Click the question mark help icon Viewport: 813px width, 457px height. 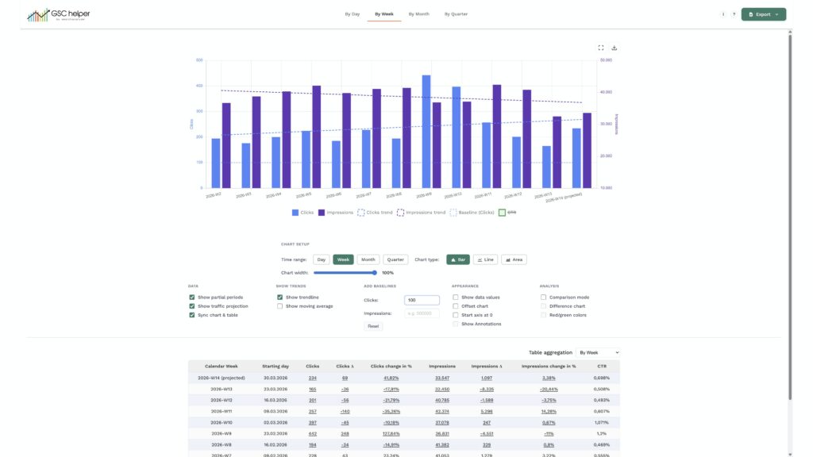click(x=733, y=14)
